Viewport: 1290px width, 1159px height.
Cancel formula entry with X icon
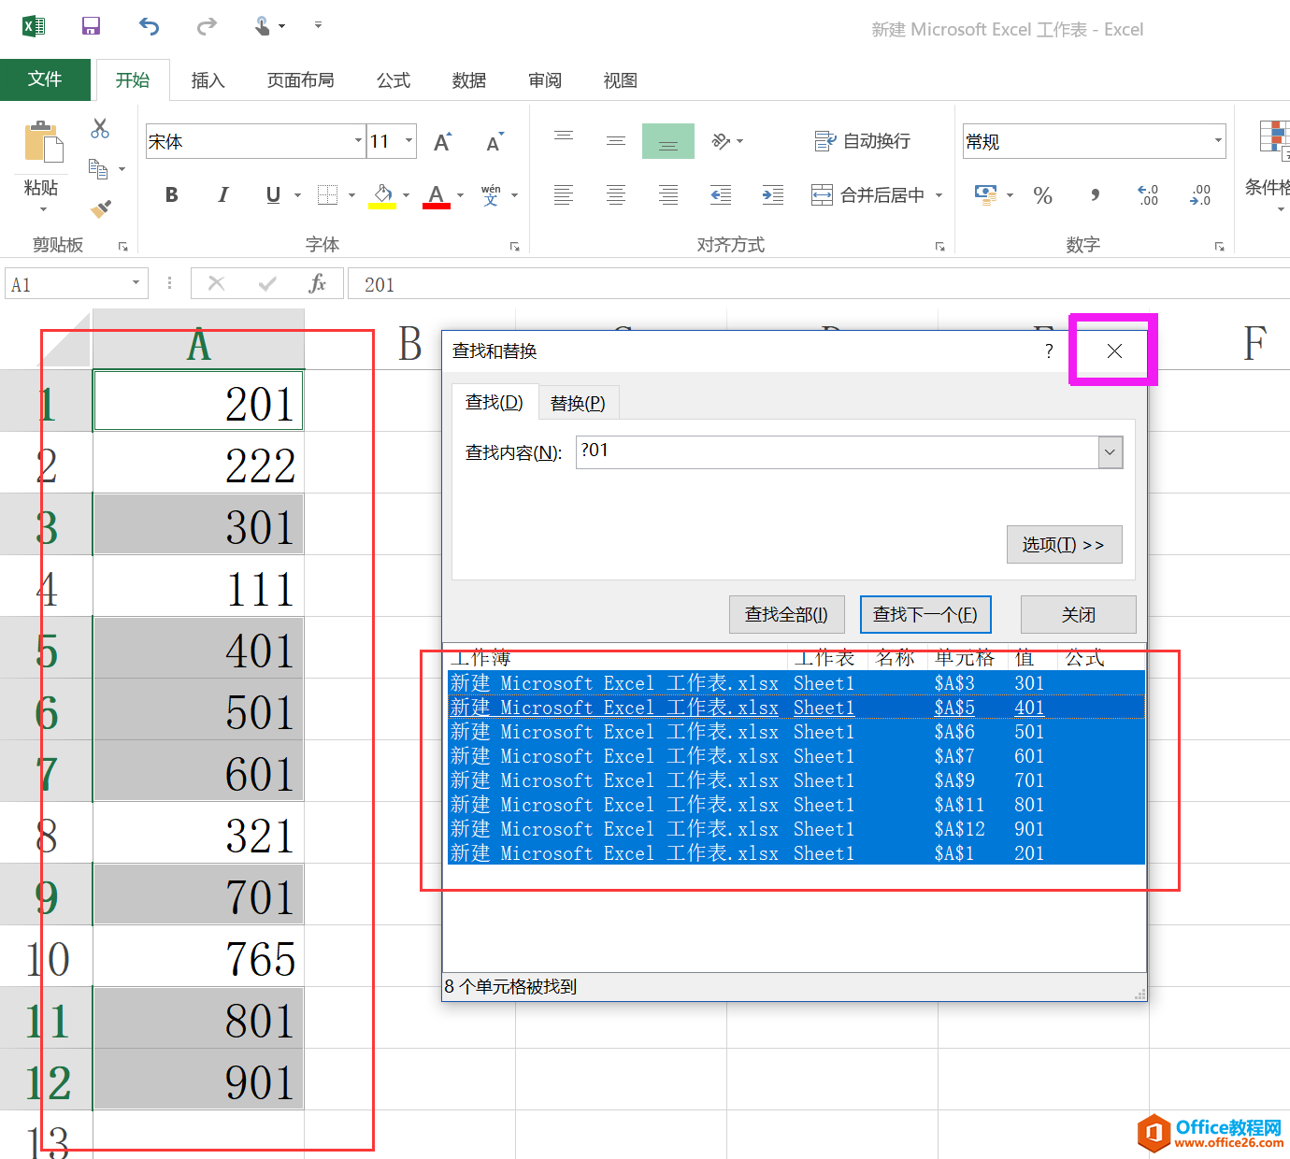coord(216,283)
